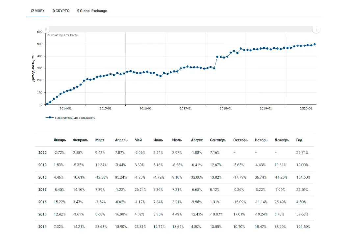
Task: Click the chart zoom scrollbar track
Action: 181,29
